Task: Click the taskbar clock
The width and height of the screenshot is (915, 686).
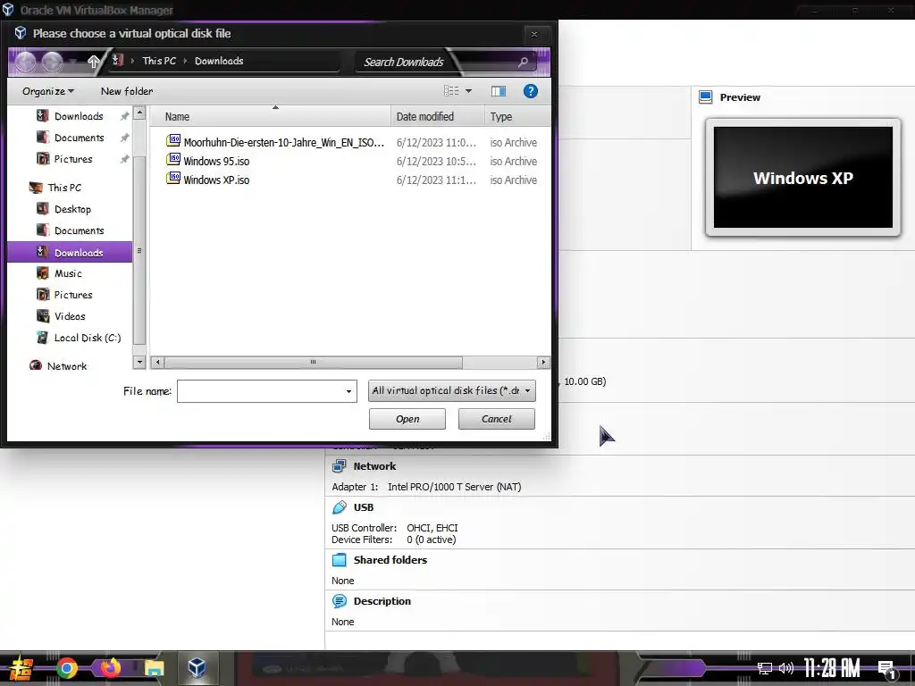Action: [832, 668]
